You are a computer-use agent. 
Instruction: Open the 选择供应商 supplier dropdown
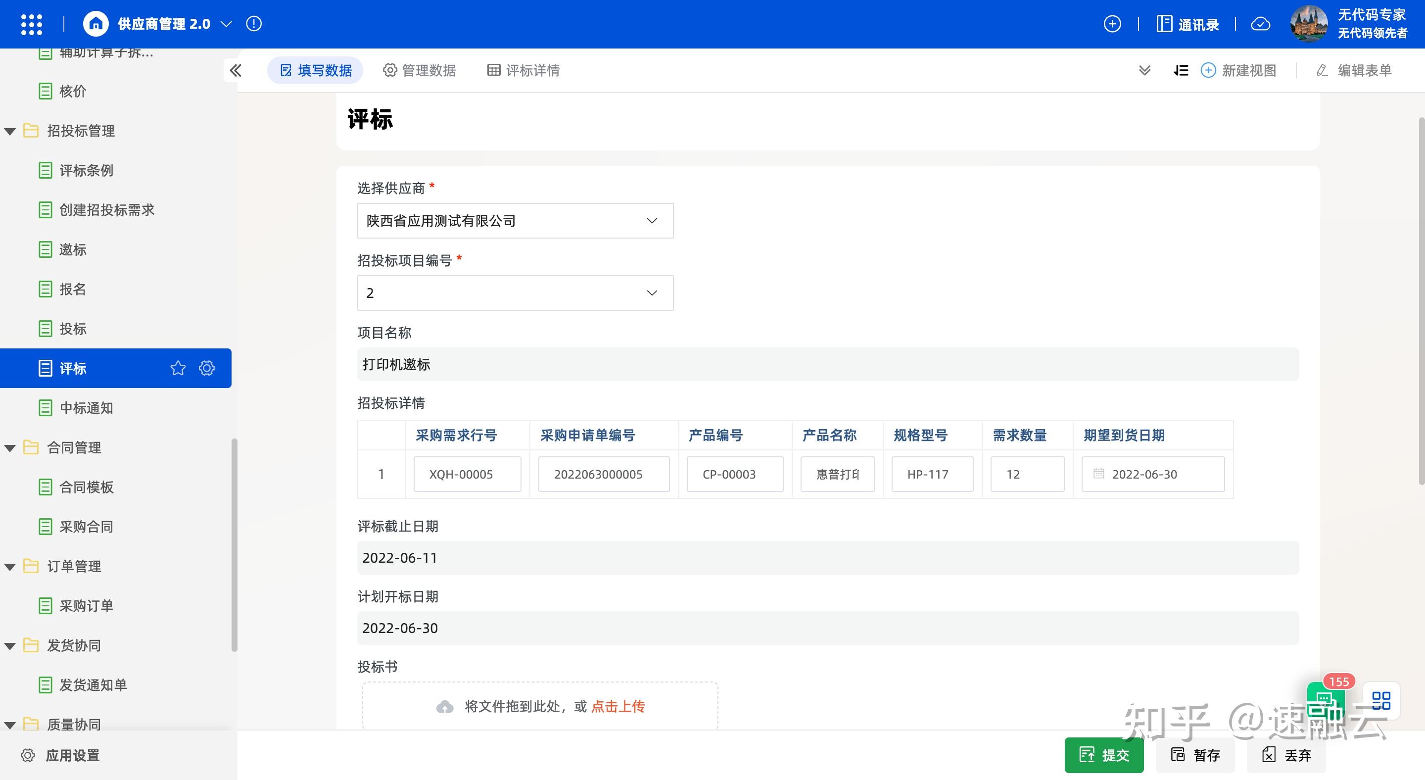click(x=652, y=221)
